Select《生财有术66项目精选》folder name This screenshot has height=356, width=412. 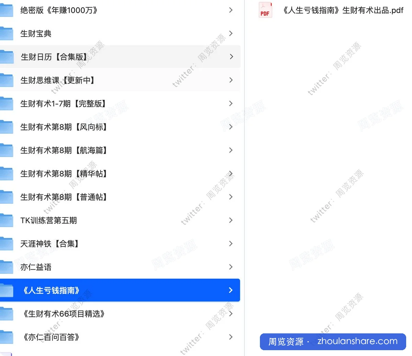tap(63, 314)
